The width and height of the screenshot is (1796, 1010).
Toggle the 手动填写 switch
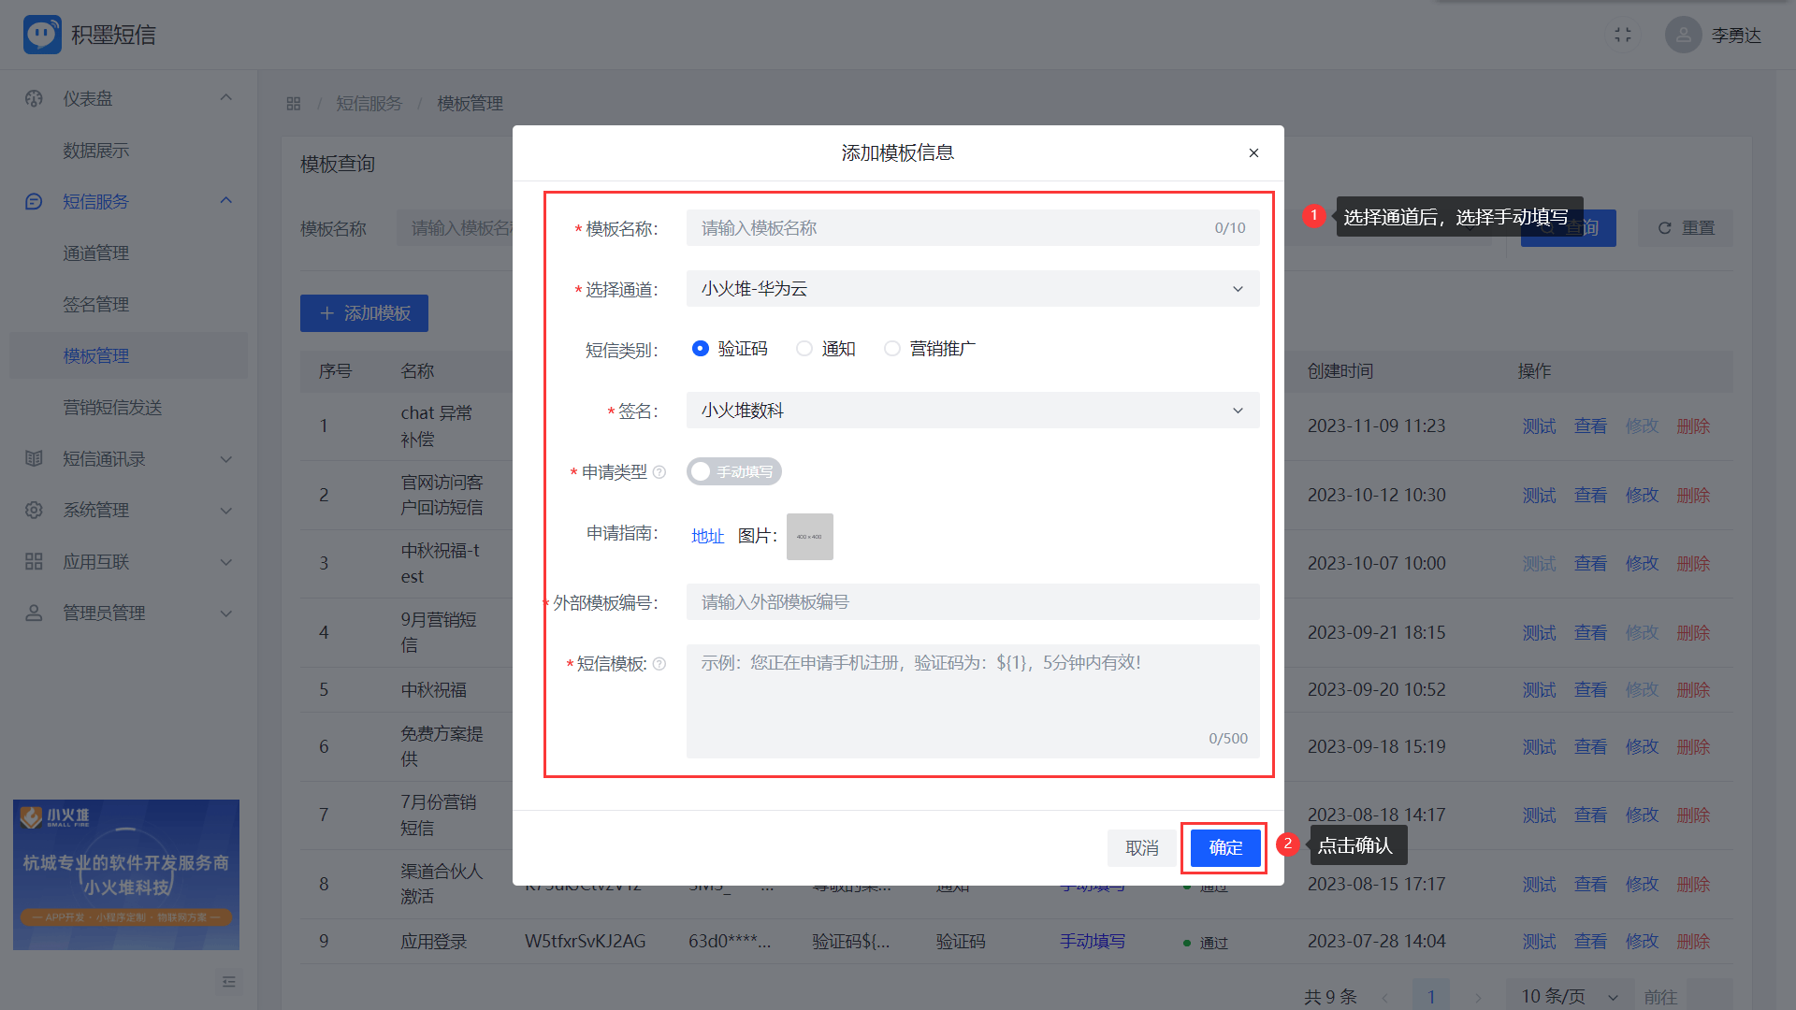(733, 471)
